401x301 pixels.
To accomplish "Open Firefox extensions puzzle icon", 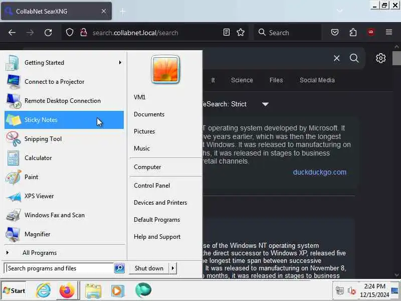I will point(353,32).
